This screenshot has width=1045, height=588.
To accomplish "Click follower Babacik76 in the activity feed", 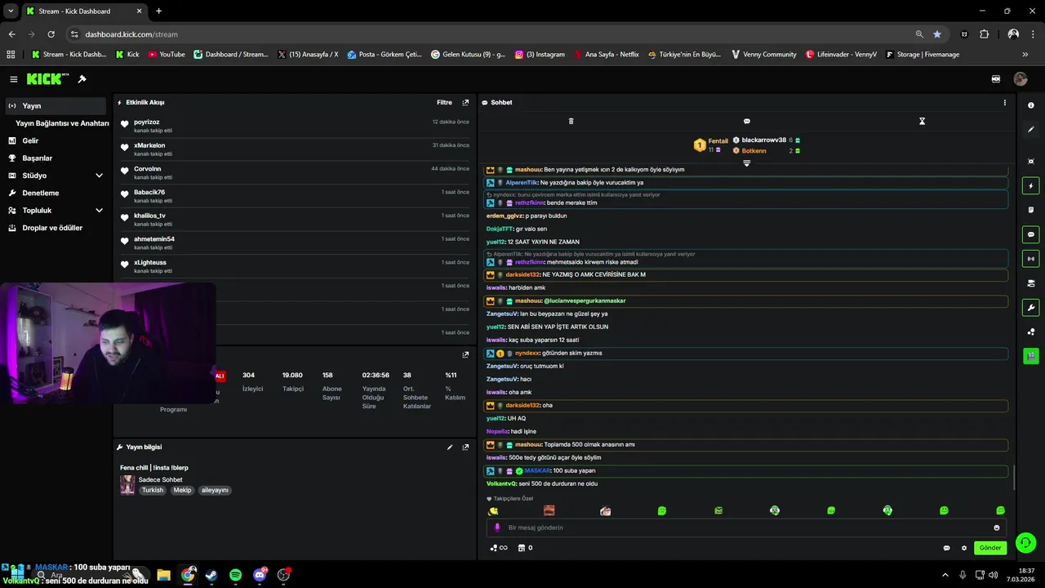I will (149, 192).
